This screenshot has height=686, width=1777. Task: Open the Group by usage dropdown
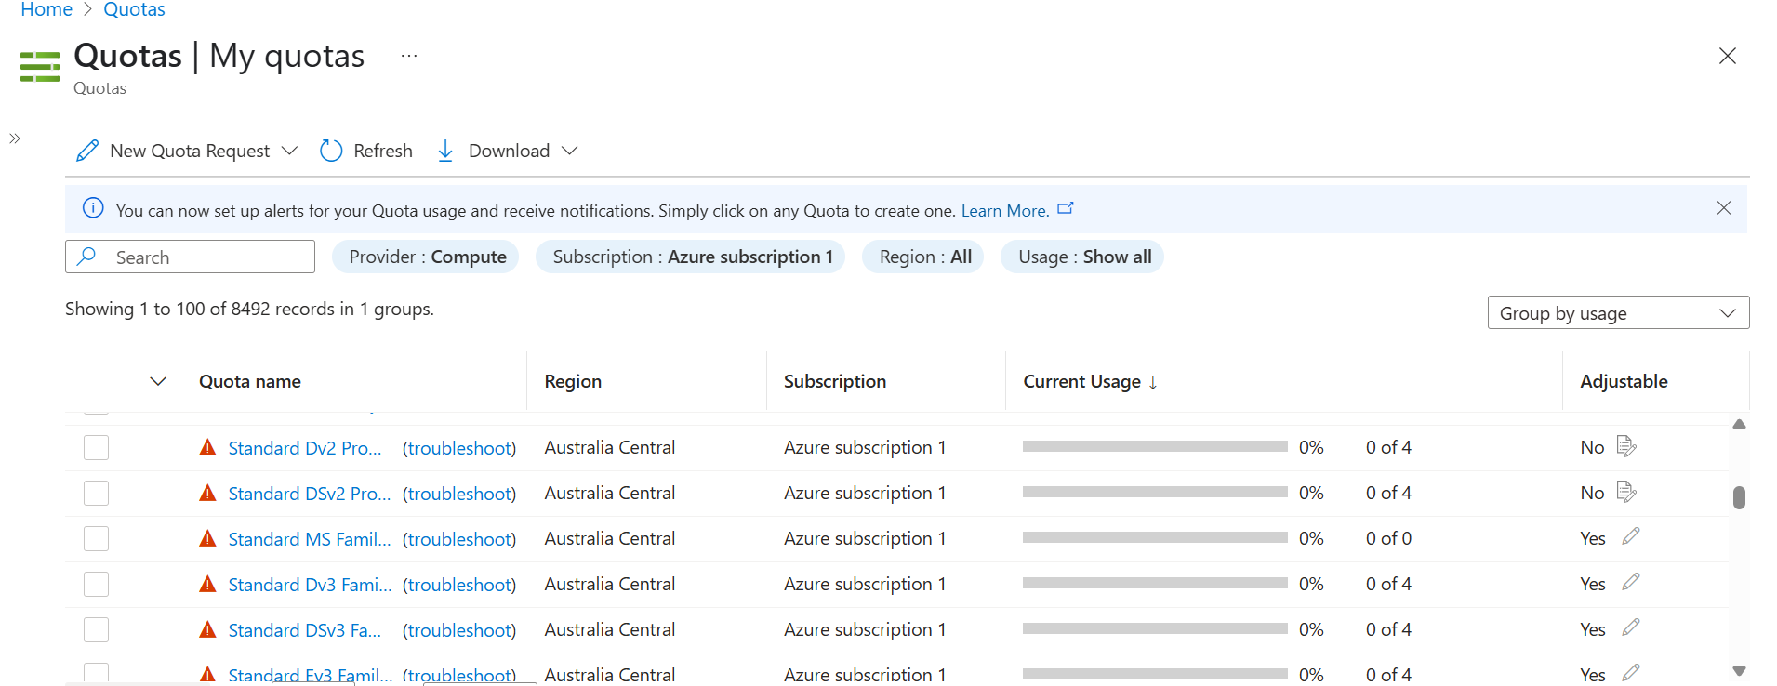pos(1618,313)
